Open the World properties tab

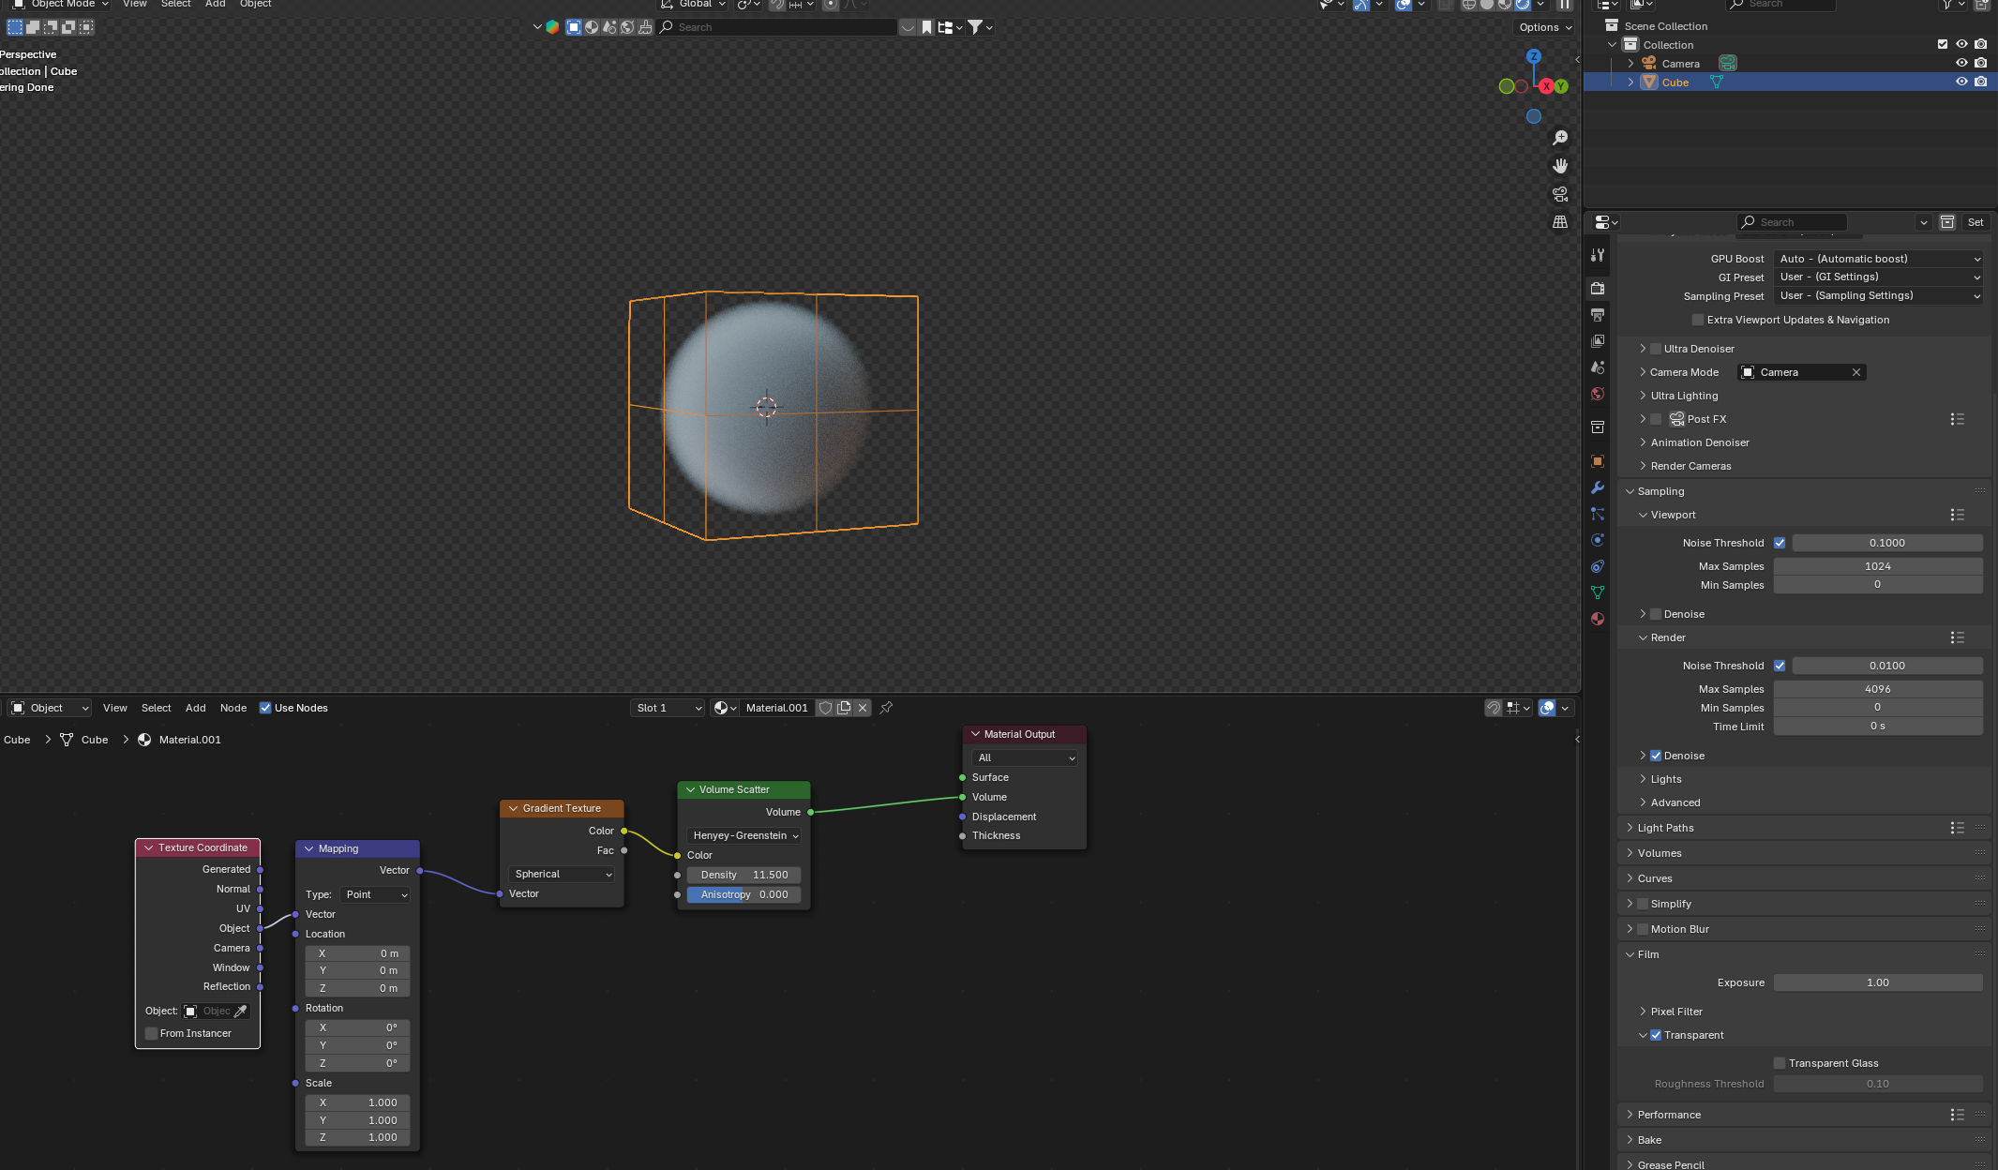click(x=1598, y=394)
